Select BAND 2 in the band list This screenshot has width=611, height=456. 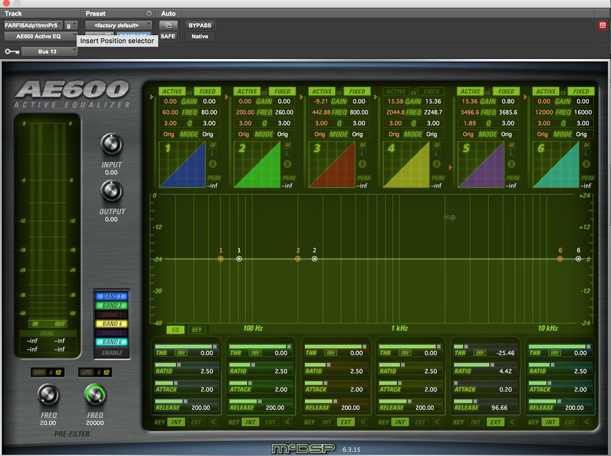(x=112, y=306)
